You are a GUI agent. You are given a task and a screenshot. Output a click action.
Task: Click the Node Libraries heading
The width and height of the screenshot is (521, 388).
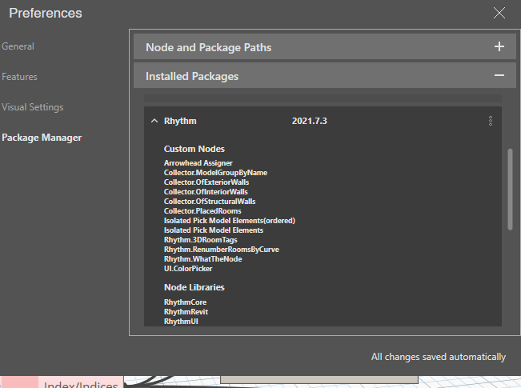[x=194, y=287]
